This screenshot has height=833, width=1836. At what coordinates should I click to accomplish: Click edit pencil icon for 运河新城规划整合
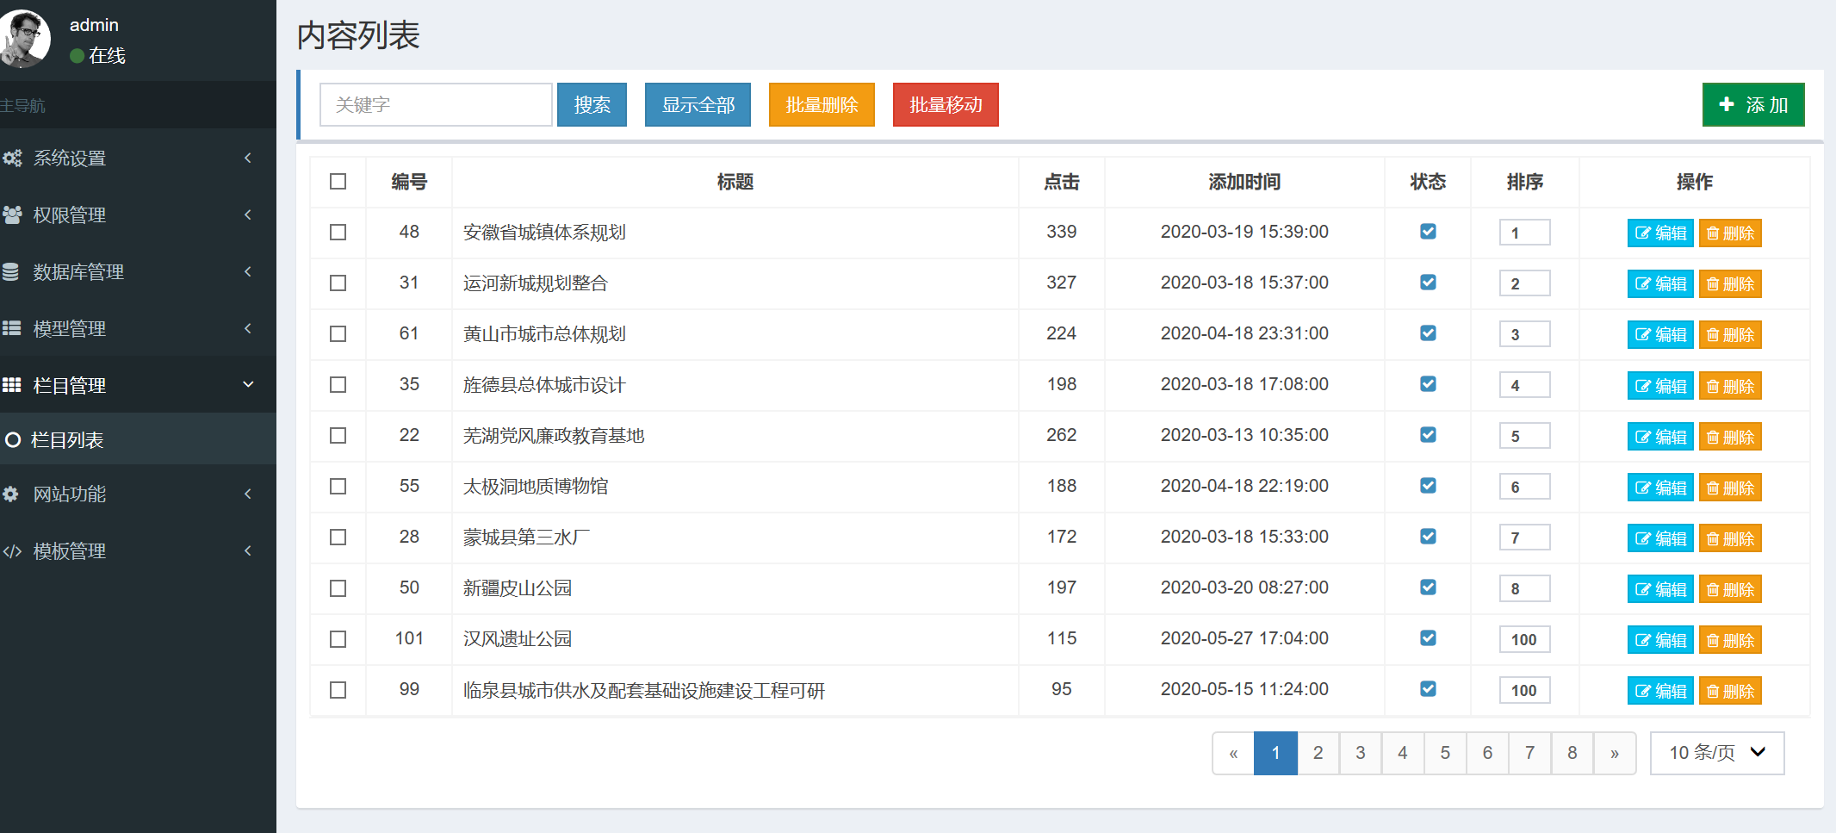[1643, 284]
